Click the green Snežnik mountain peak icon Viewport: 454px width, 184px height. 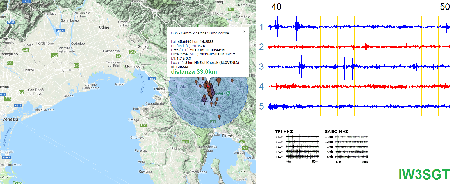click(x=228, y=93)
